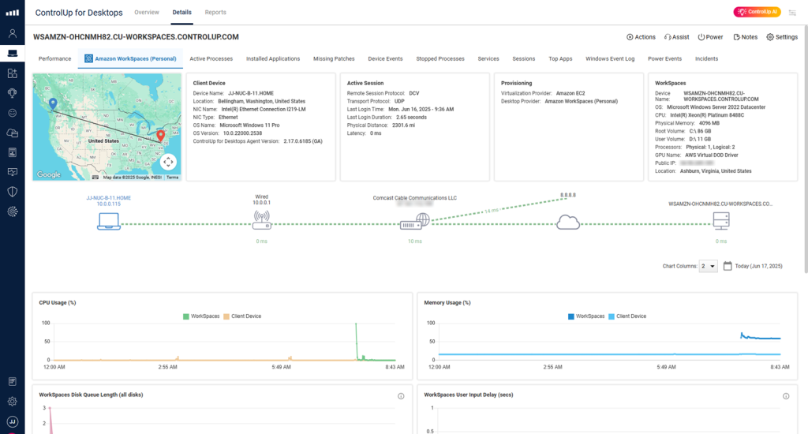
Task: Open the calendar date picker icon
Action: [x=728, y=266]
